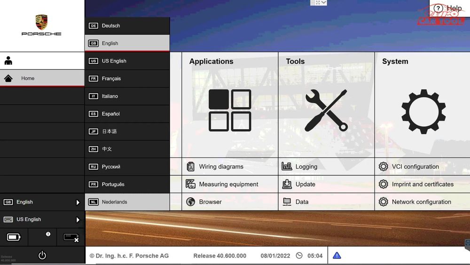Open Logging under Tools
Image resolution: width=470 pixels, height=265 pixels.
coord(327,167)
